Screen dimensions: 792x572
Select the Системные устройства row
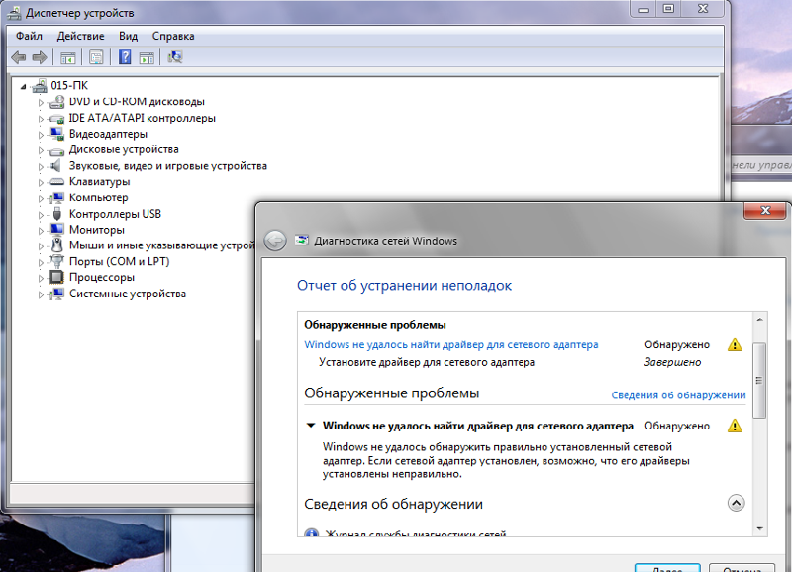click(128, 294)
